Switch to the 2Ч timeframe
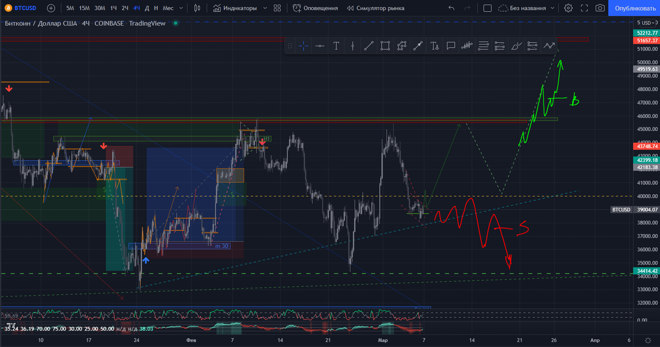Viewport: 660px width, 347px height. click(x=125, y=8)
